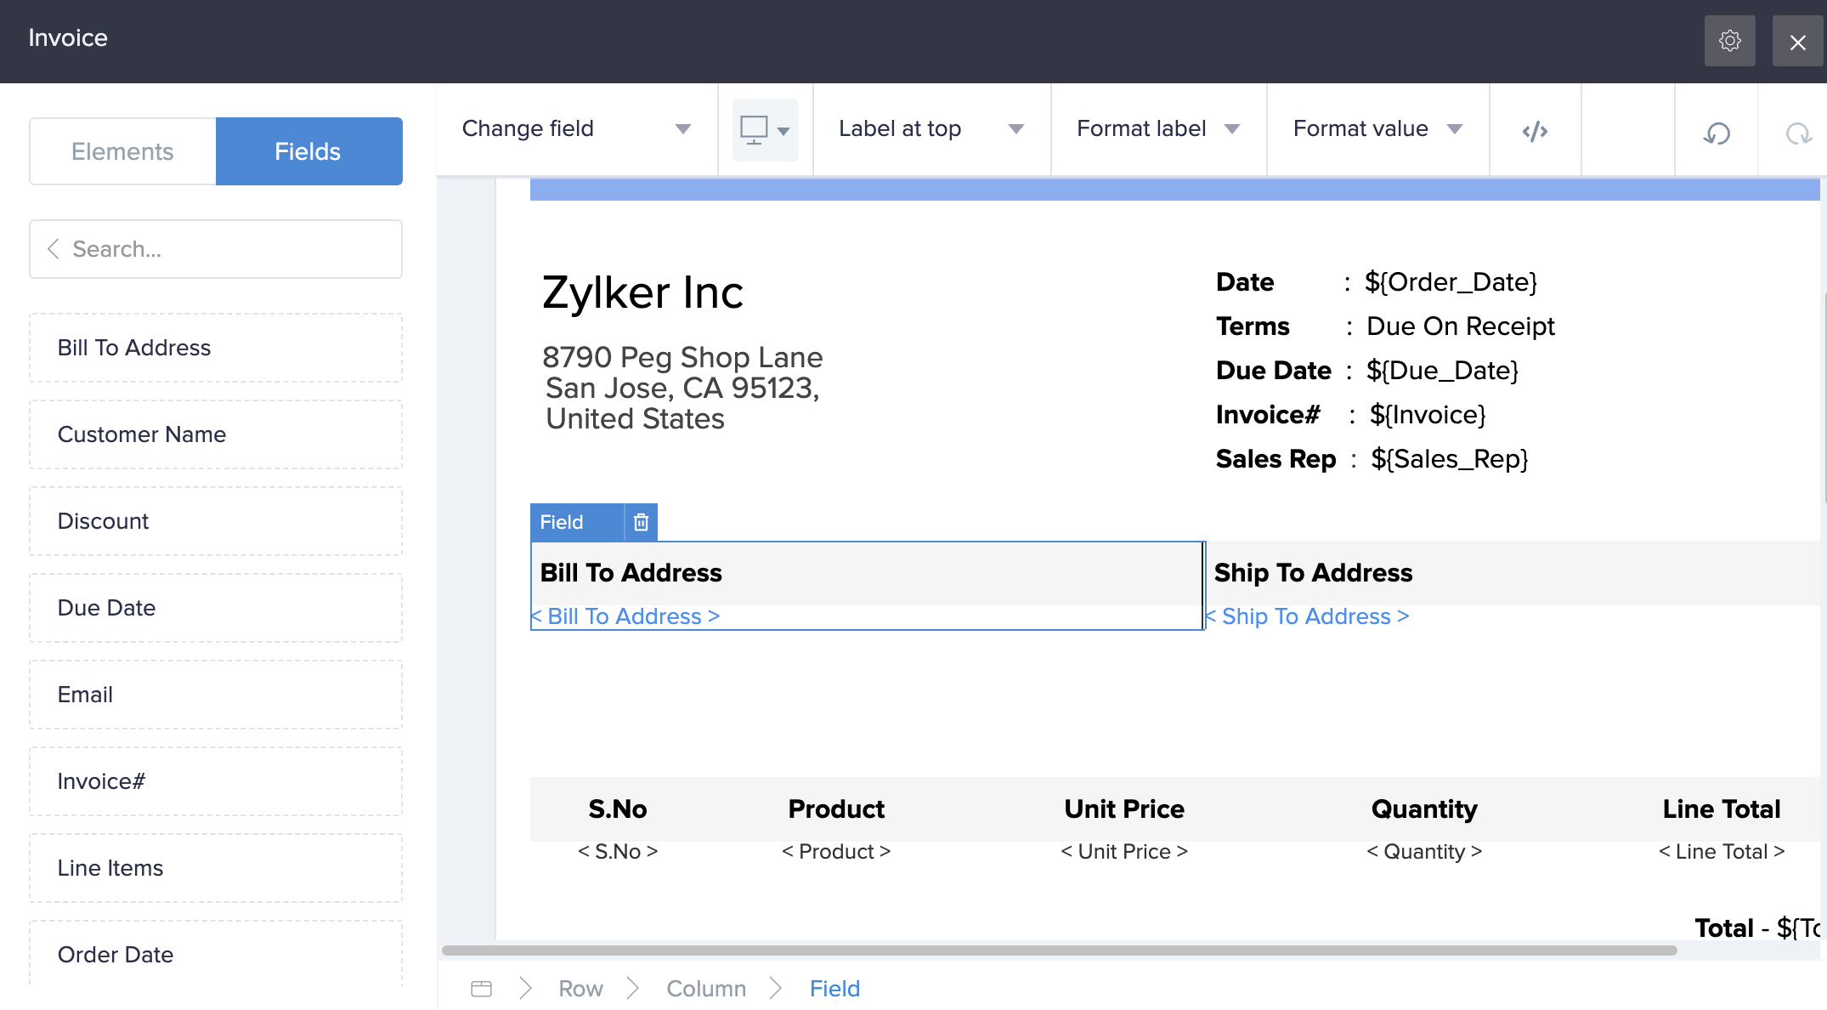Image resolution: width=1827 pixels, height=1010 pixels.
Task: Click the undo arrow icon
Action: [x=1717, y=133]
